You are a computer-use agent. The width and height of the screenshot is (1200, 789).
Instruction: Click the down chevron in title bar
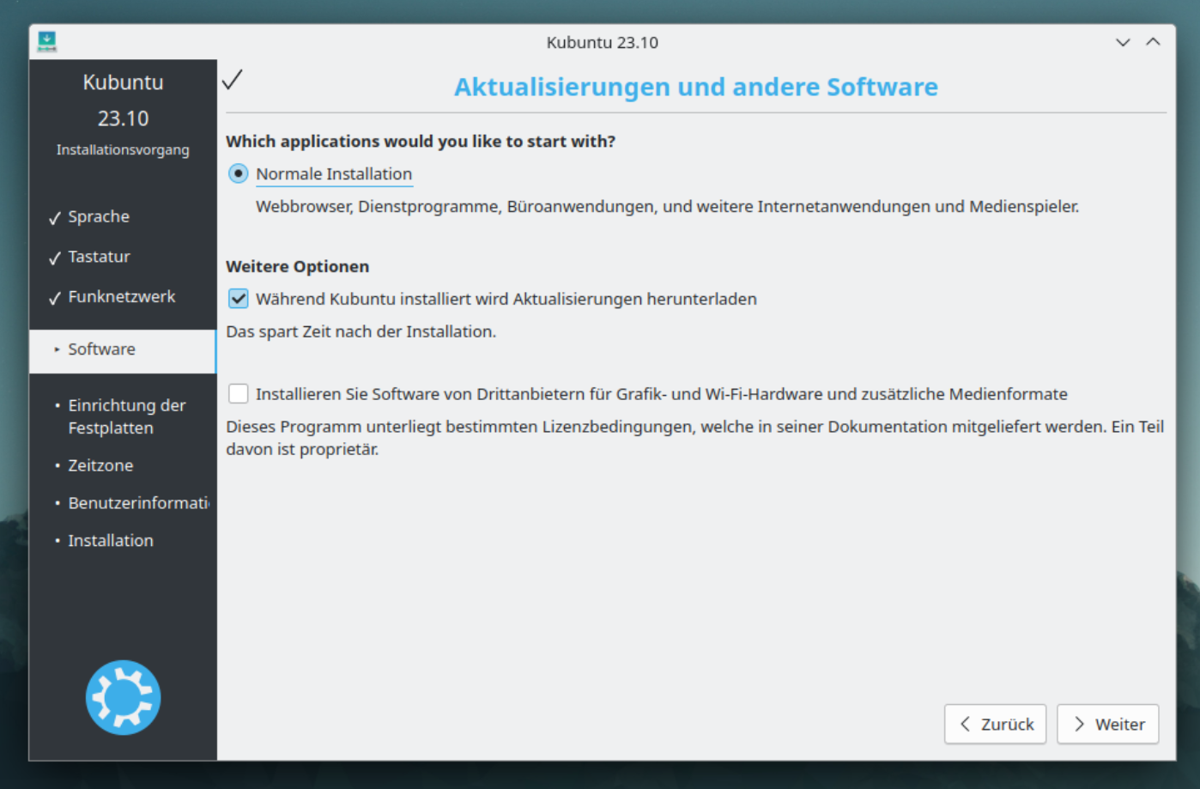[x=1122, y=42]
